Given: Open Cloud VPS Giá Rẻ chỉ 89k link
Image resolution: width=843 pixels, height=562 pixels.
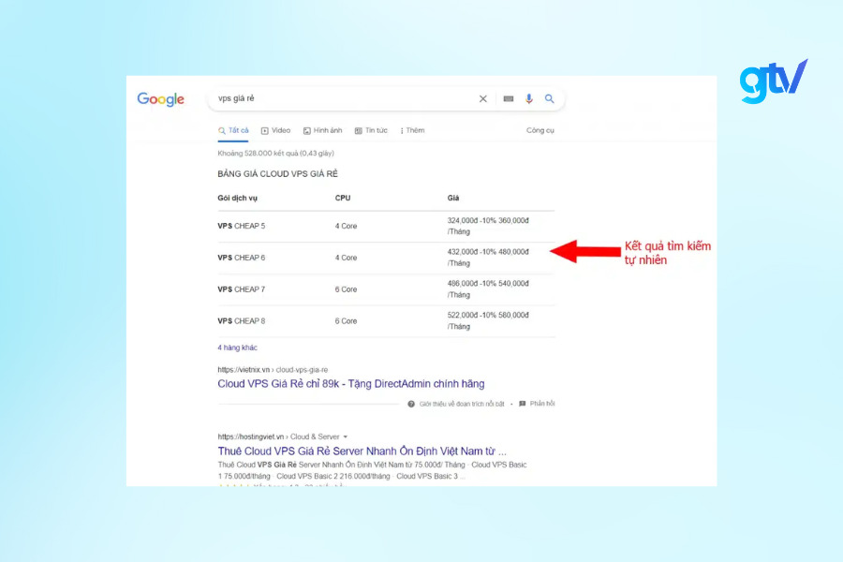Looking at the screenshot, I should point(351,384).
